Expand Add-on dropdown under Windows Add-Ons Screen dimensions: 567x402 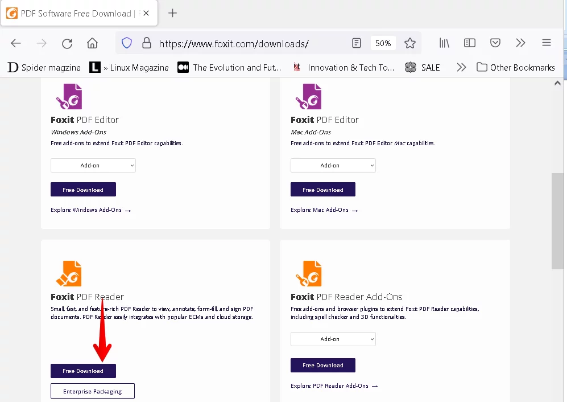click(x=93, y=166)
